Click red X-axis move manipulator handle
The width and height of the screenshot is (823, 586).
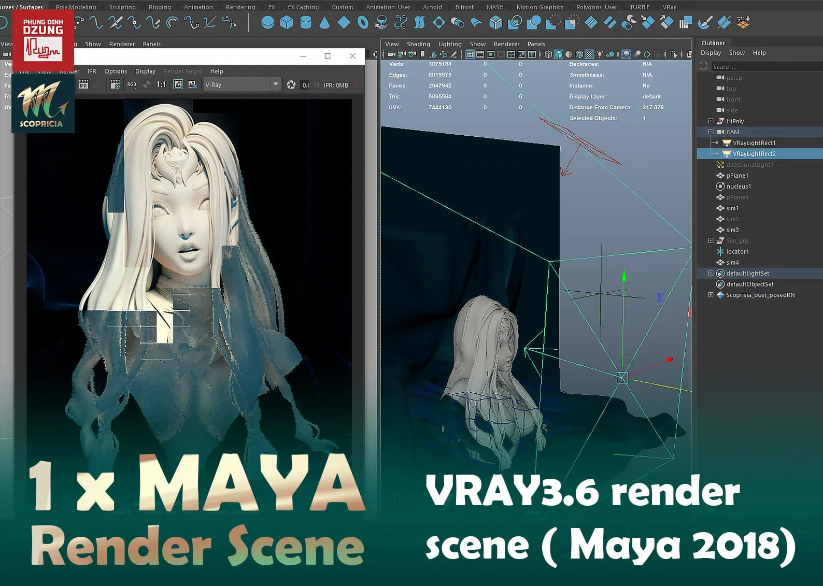[670, 359]
